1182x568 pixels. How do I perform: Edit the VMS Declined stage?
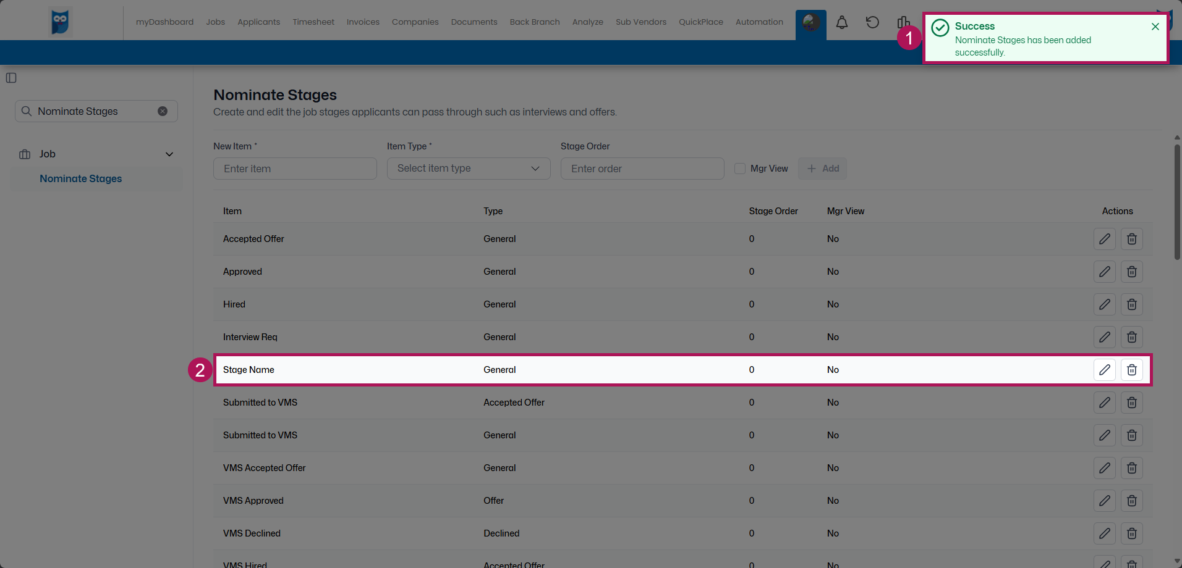[1105, 533]
